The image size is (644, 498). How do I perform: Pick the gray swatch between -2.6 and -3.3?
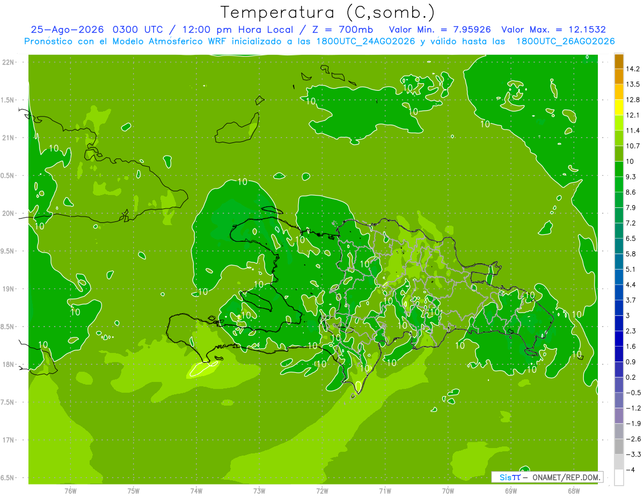[x=619, y=446]
